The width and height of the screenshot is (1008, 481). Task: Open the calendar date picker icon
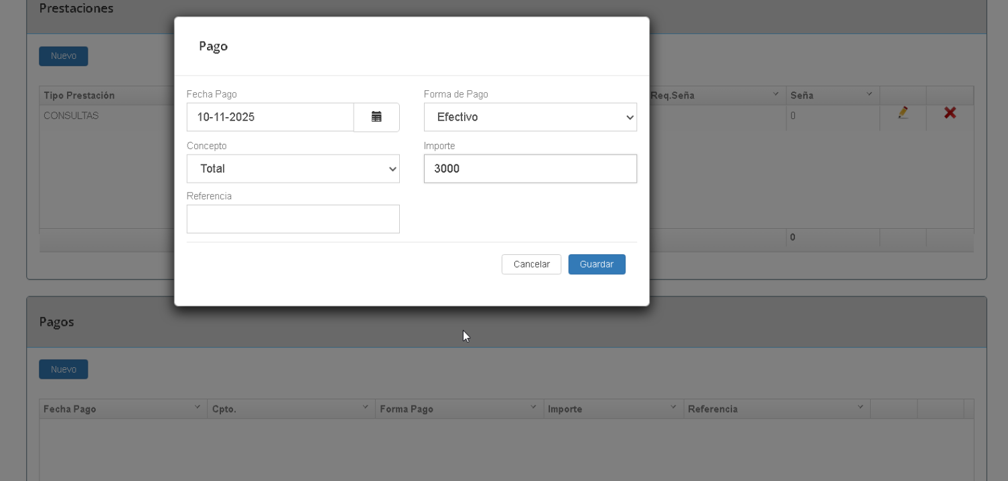(376, 117)
